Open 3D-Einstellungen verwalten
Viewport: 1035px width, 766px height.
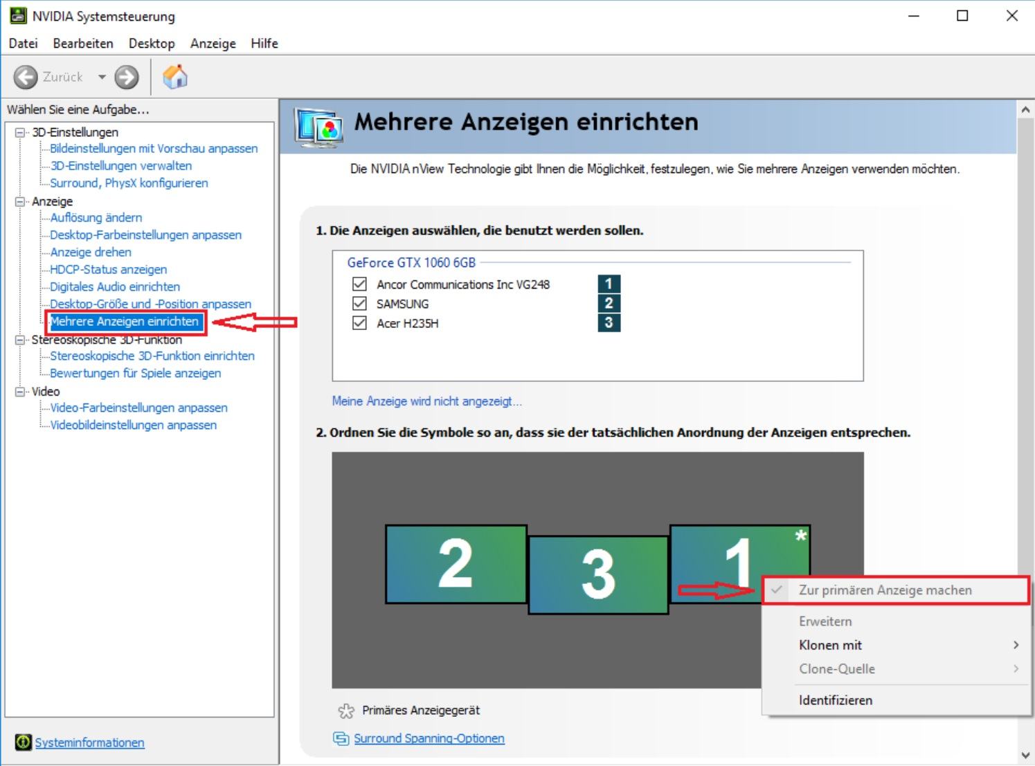pyautogui.click(x=121, y=166)
